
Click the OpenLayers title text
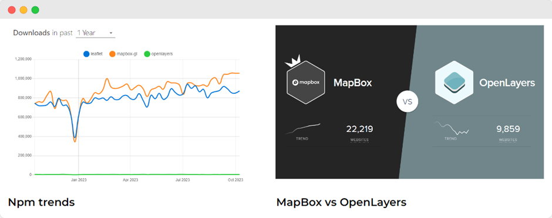(507, 83)
